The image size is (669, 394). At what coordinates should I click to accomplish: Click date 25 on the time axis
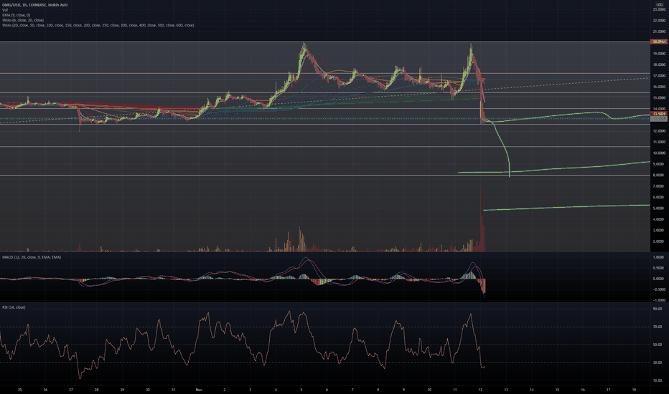20,390
